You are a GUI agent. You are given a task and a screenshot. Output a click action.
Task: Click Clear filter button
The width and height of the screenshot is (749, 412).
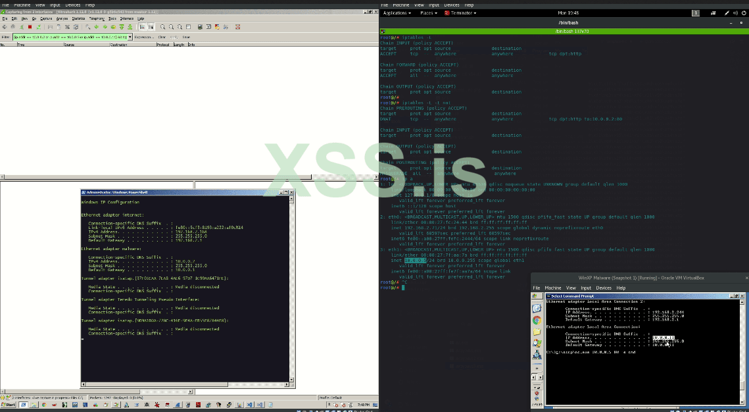point(162,37)
